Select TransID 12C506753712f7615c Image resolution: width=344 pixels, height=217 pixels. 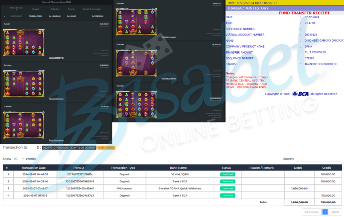pyautogui.click(x=80, y=174)
